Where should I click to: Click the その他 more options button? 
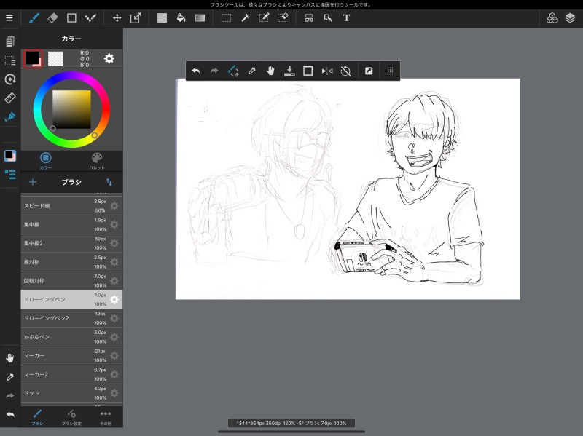(106, 416)
